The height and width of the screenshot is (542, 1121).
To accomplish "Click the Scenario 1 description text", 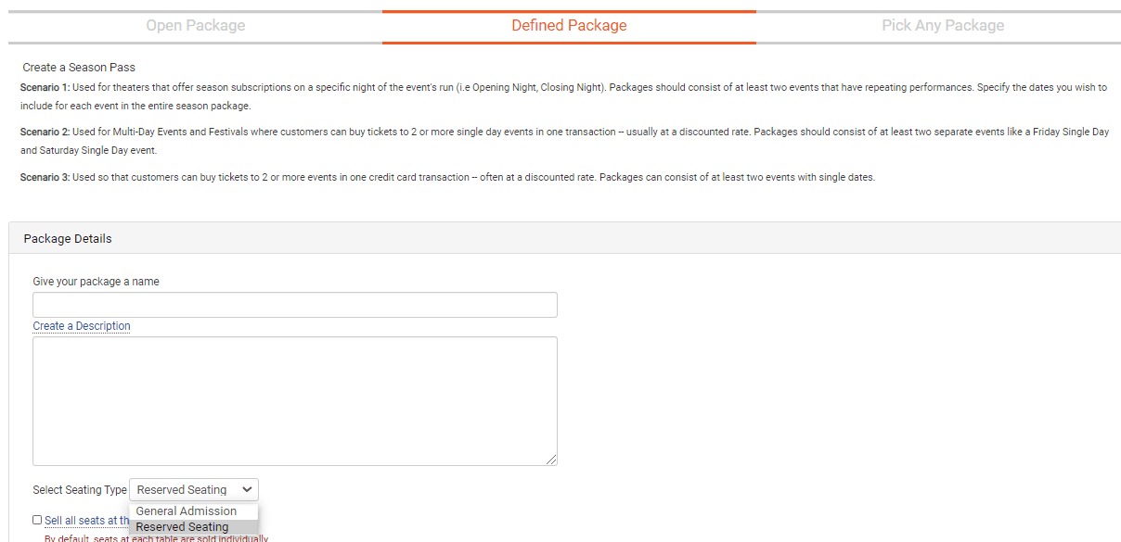I will click(x=557, y=87).
